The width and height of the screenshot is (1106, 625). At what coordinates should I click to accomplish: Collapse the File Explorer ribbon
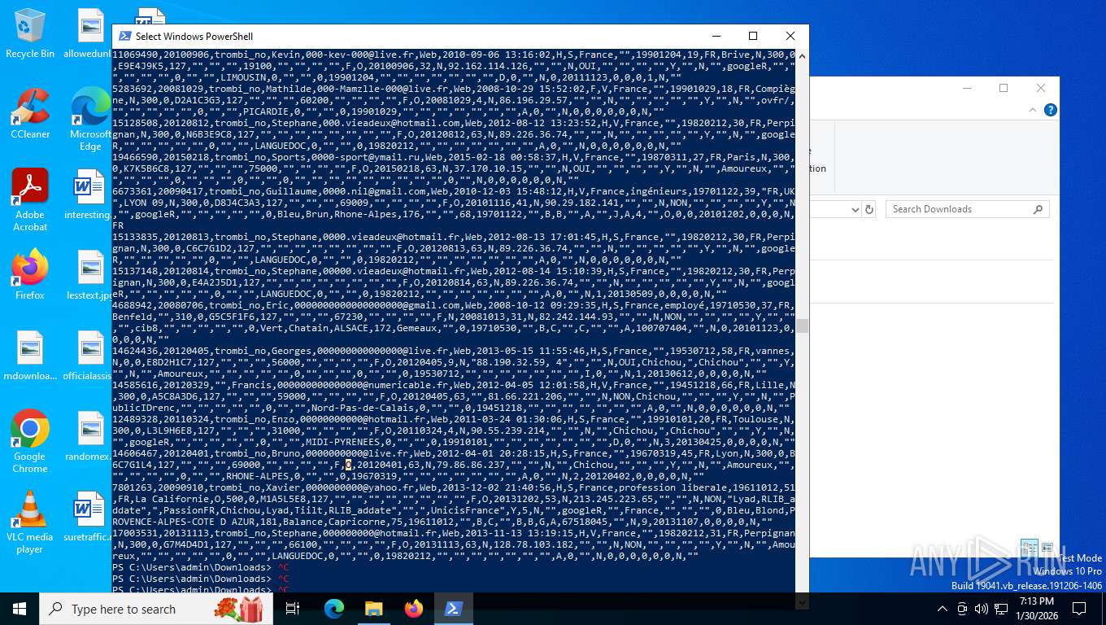[1034, 110]
